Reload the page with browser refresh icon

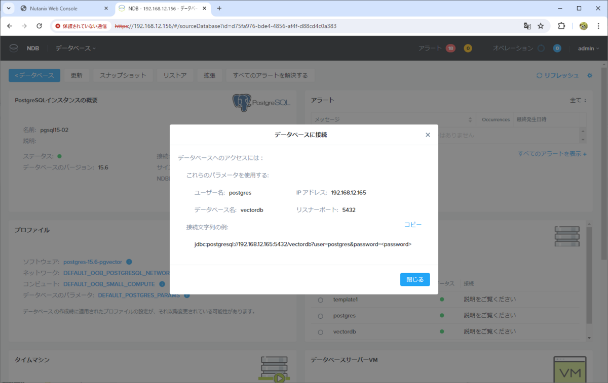pyautogui.click(x=39, y=26)
